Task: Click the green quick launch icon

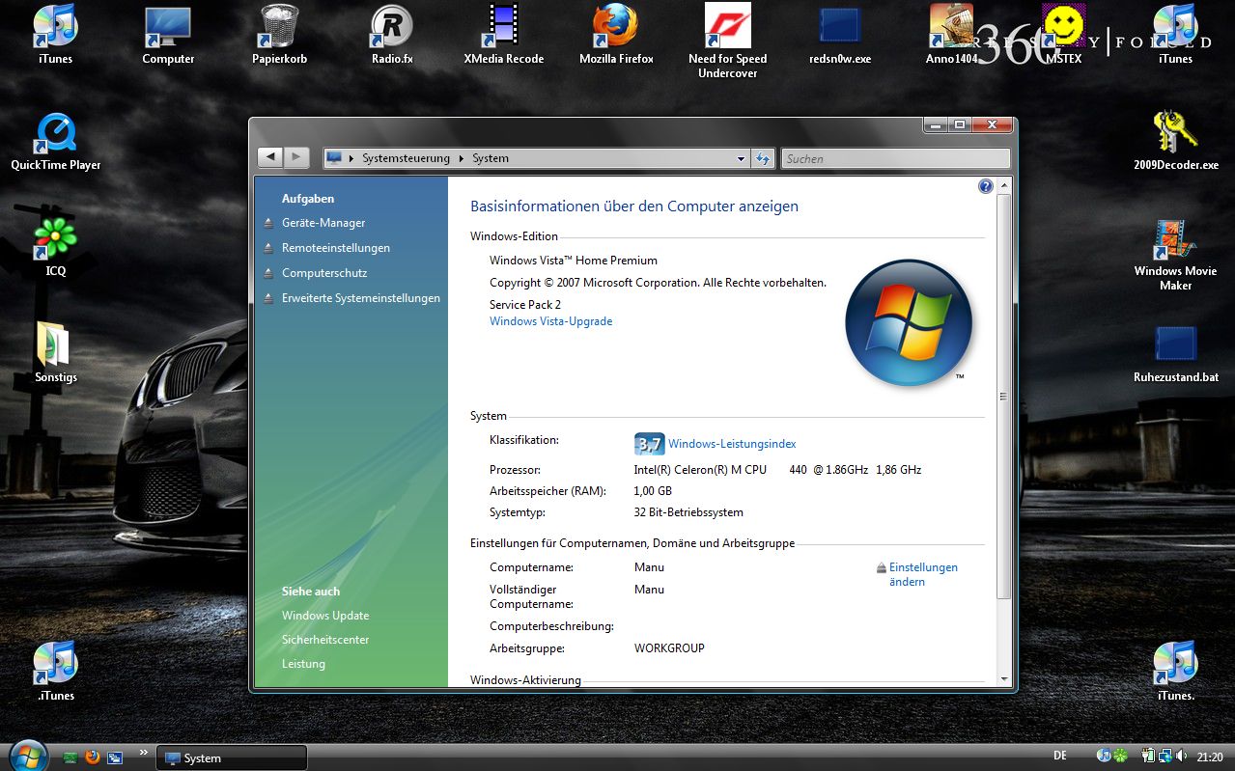Action: pos(70,757)
